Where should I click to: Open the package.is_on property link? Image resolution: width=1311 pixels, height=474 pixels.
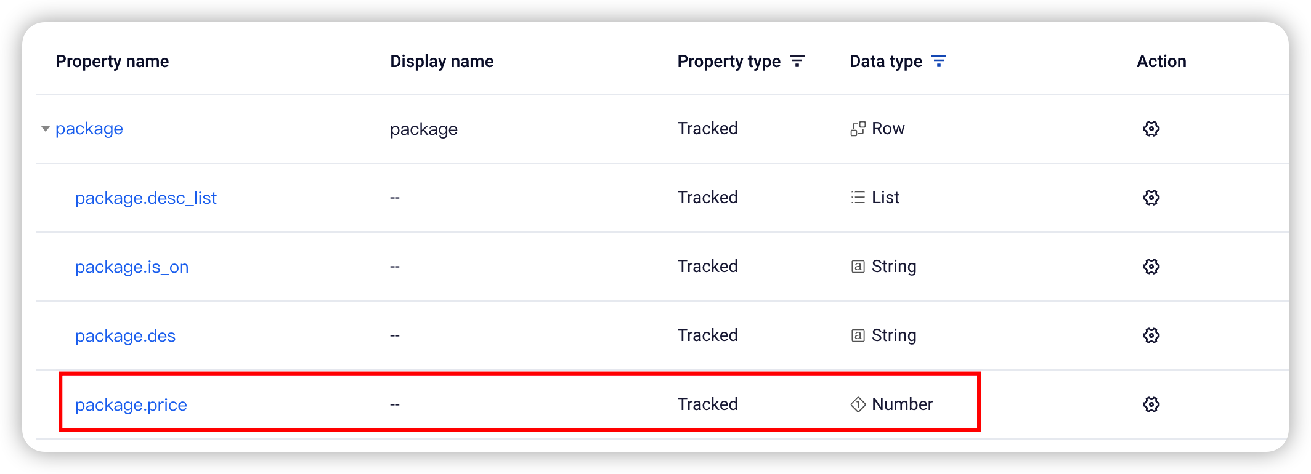point(132,267)
